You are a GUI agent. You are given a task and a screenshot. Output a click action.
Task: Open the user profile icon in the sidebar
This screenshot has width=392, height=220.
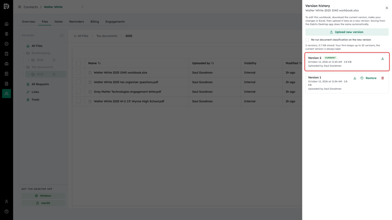coord(7,202)
